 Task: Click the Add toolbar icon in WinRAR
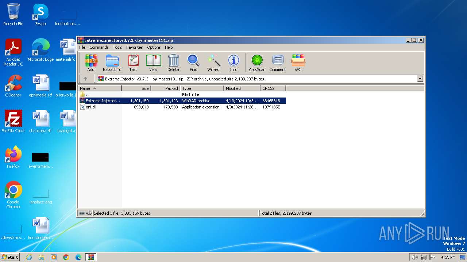[x=91, y=63]
